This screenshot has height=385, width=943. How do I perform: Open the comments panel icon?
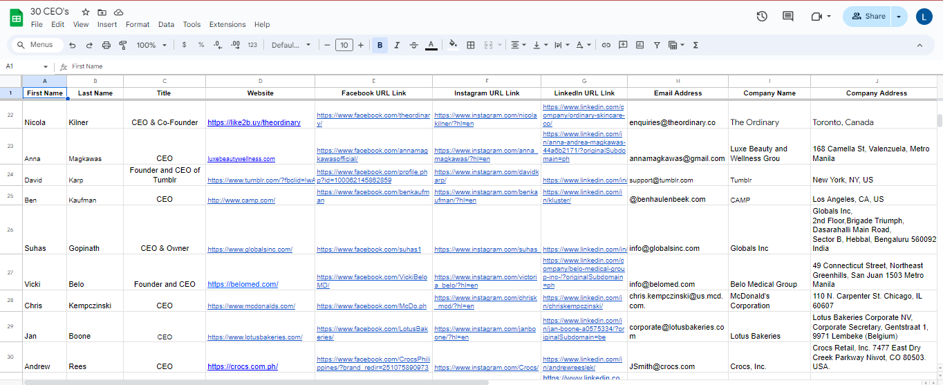coord(788,16)
